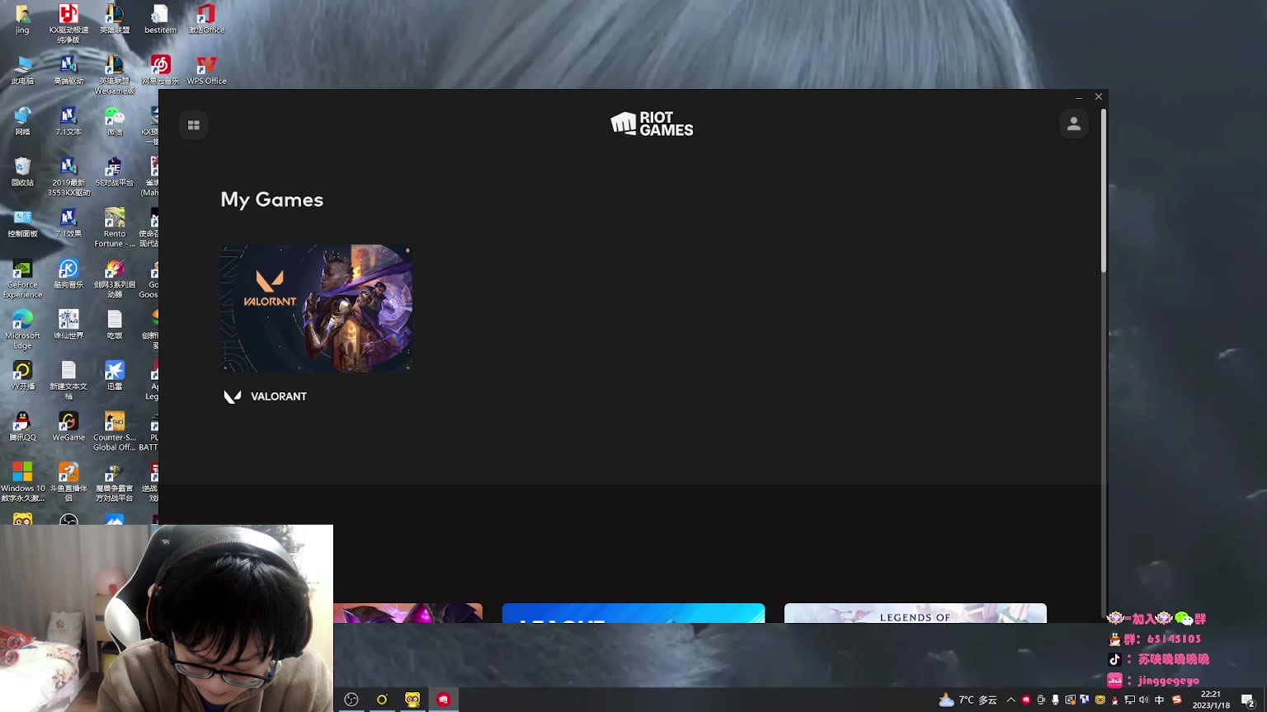The width and height of the screenshot is (1267, 712).
Task: Close the Riot Client window
Action: pyautogui.click(x=1099, y=97)
